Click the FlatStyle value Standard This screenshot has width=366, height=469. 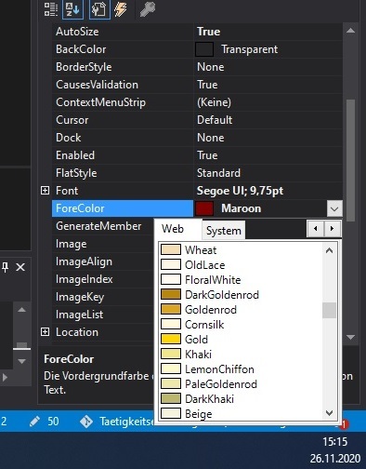click(x=218, y=173)
